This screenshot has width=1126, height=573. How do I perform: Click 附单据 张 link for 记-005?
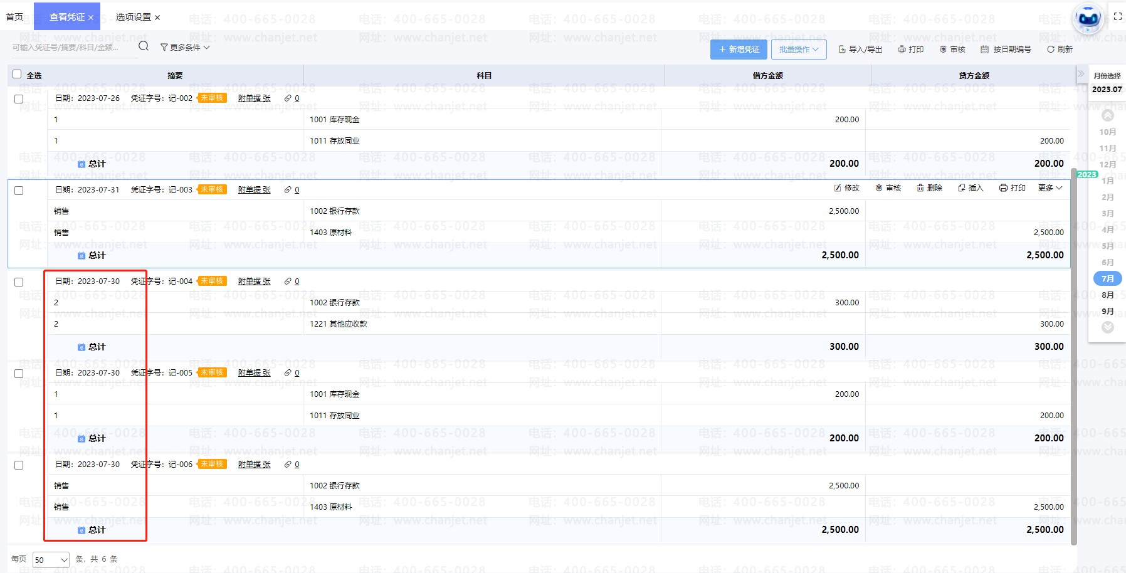click(x=254, y=373)
